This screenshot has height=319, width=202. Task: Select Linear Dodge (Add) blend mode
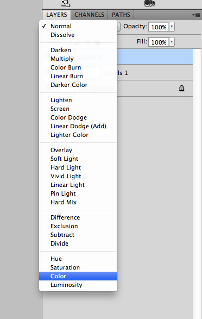pyautogui.click(x=78, y=126)
